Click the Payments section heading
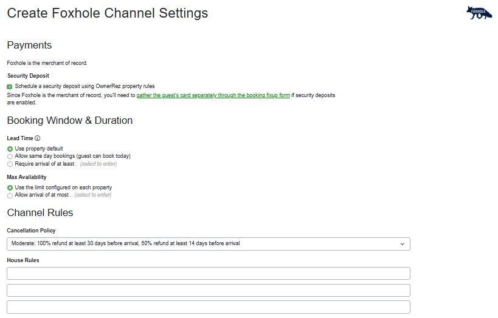 click(x=29, y=45)
